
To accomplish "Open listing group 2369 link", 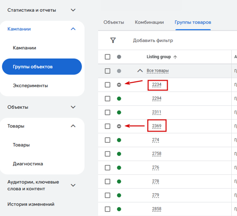I will pyautogui.click(x=157, y=126).
